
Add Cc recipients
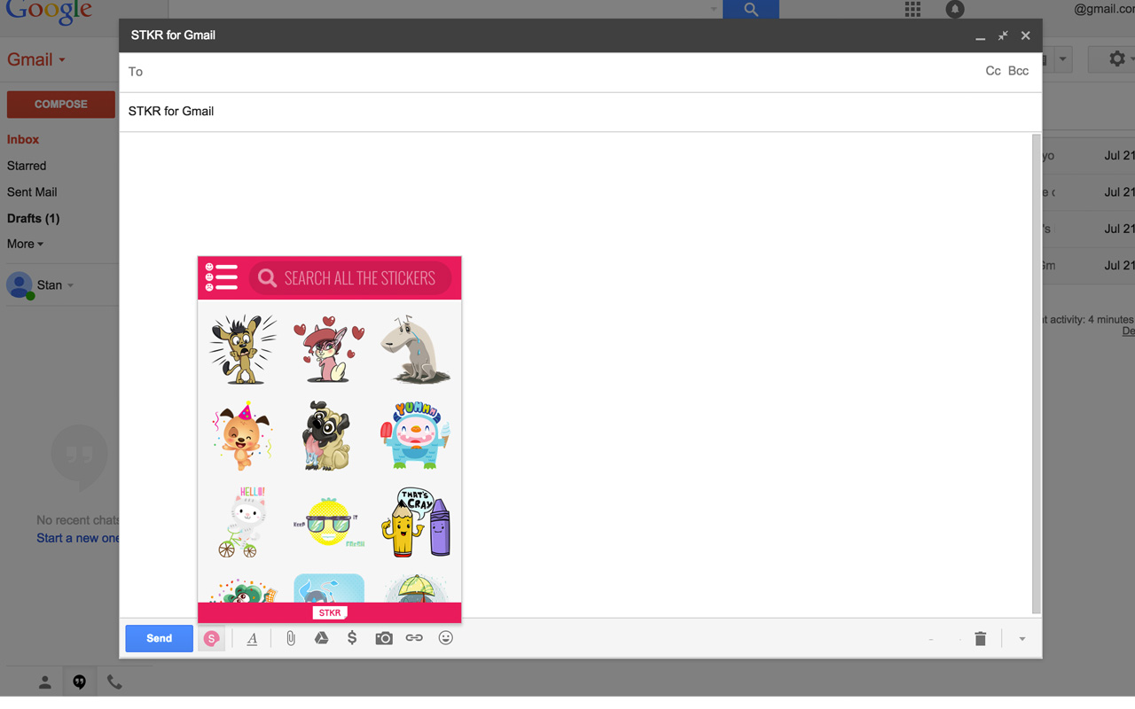993,71
